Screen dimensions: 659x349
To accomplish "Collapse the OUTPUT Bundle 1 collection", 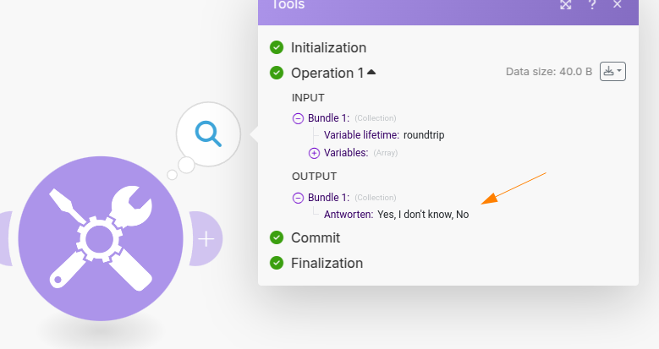I will 298,198.
